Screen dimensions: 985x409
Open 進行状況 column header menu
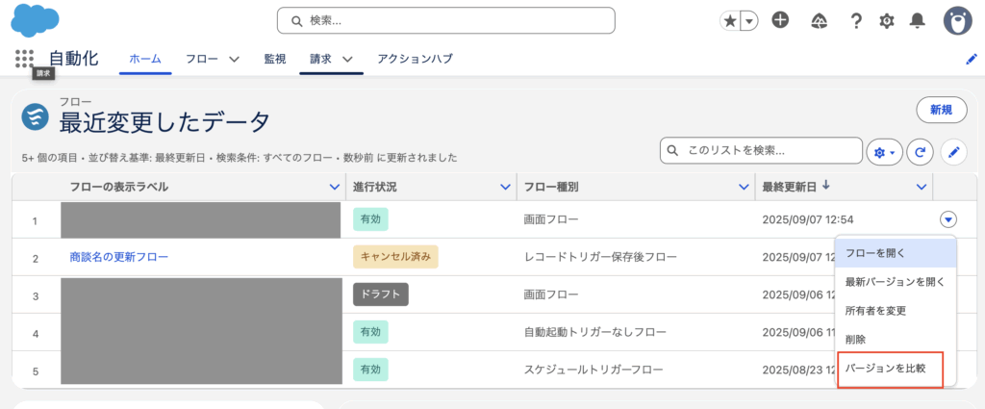[x=506, y=187]
